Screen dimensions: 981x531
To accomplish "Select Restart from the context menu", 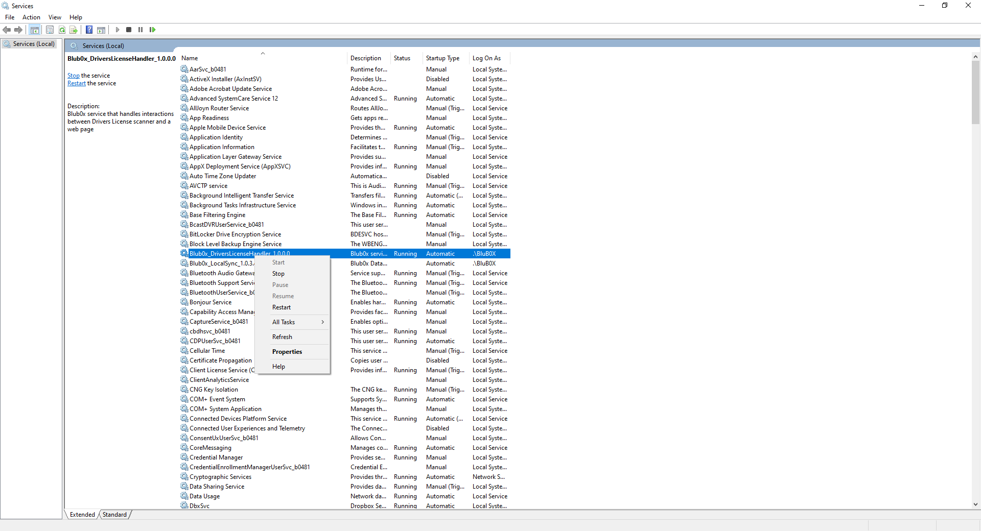I will click(x=281, y=307).
